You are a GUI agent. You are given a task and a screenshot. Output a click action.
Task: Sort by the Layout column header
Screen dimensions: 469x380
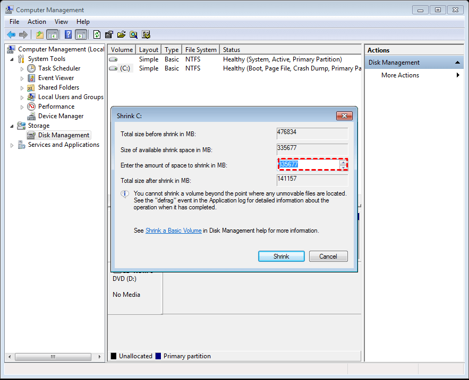(x=148, y=49)
